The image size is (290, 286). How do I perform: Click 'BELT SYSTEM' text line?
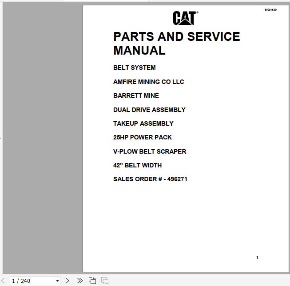pyautogui.click(x=135, y=68)
